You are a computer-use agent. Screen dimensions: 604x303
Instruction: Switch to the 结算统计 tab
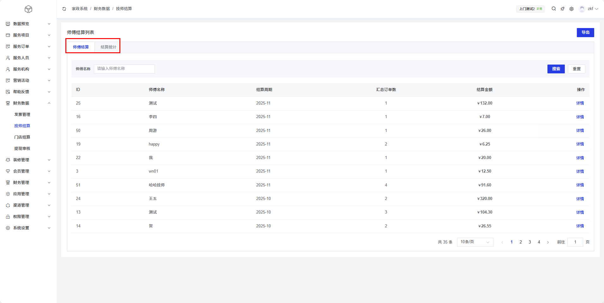108,47
